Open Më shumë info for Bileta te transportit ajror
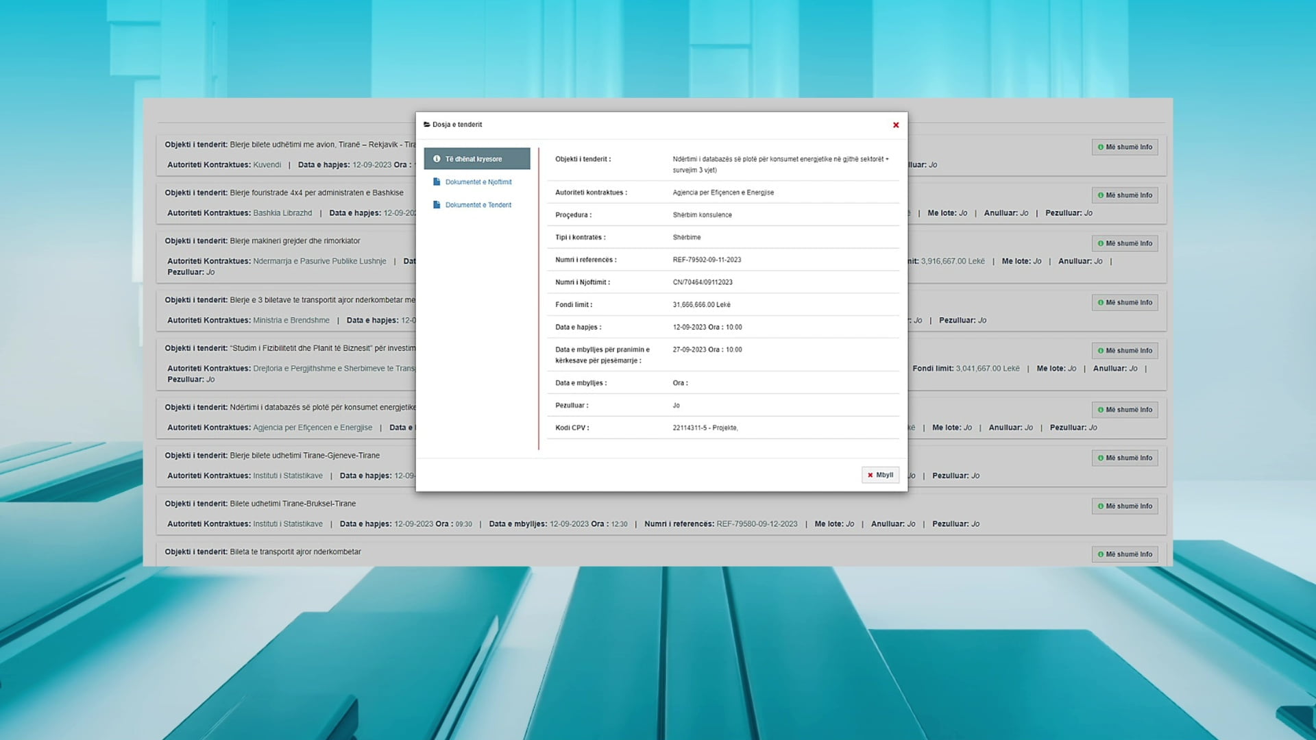The height and width of the screenshot is (740, 1316). point(1124,554)
